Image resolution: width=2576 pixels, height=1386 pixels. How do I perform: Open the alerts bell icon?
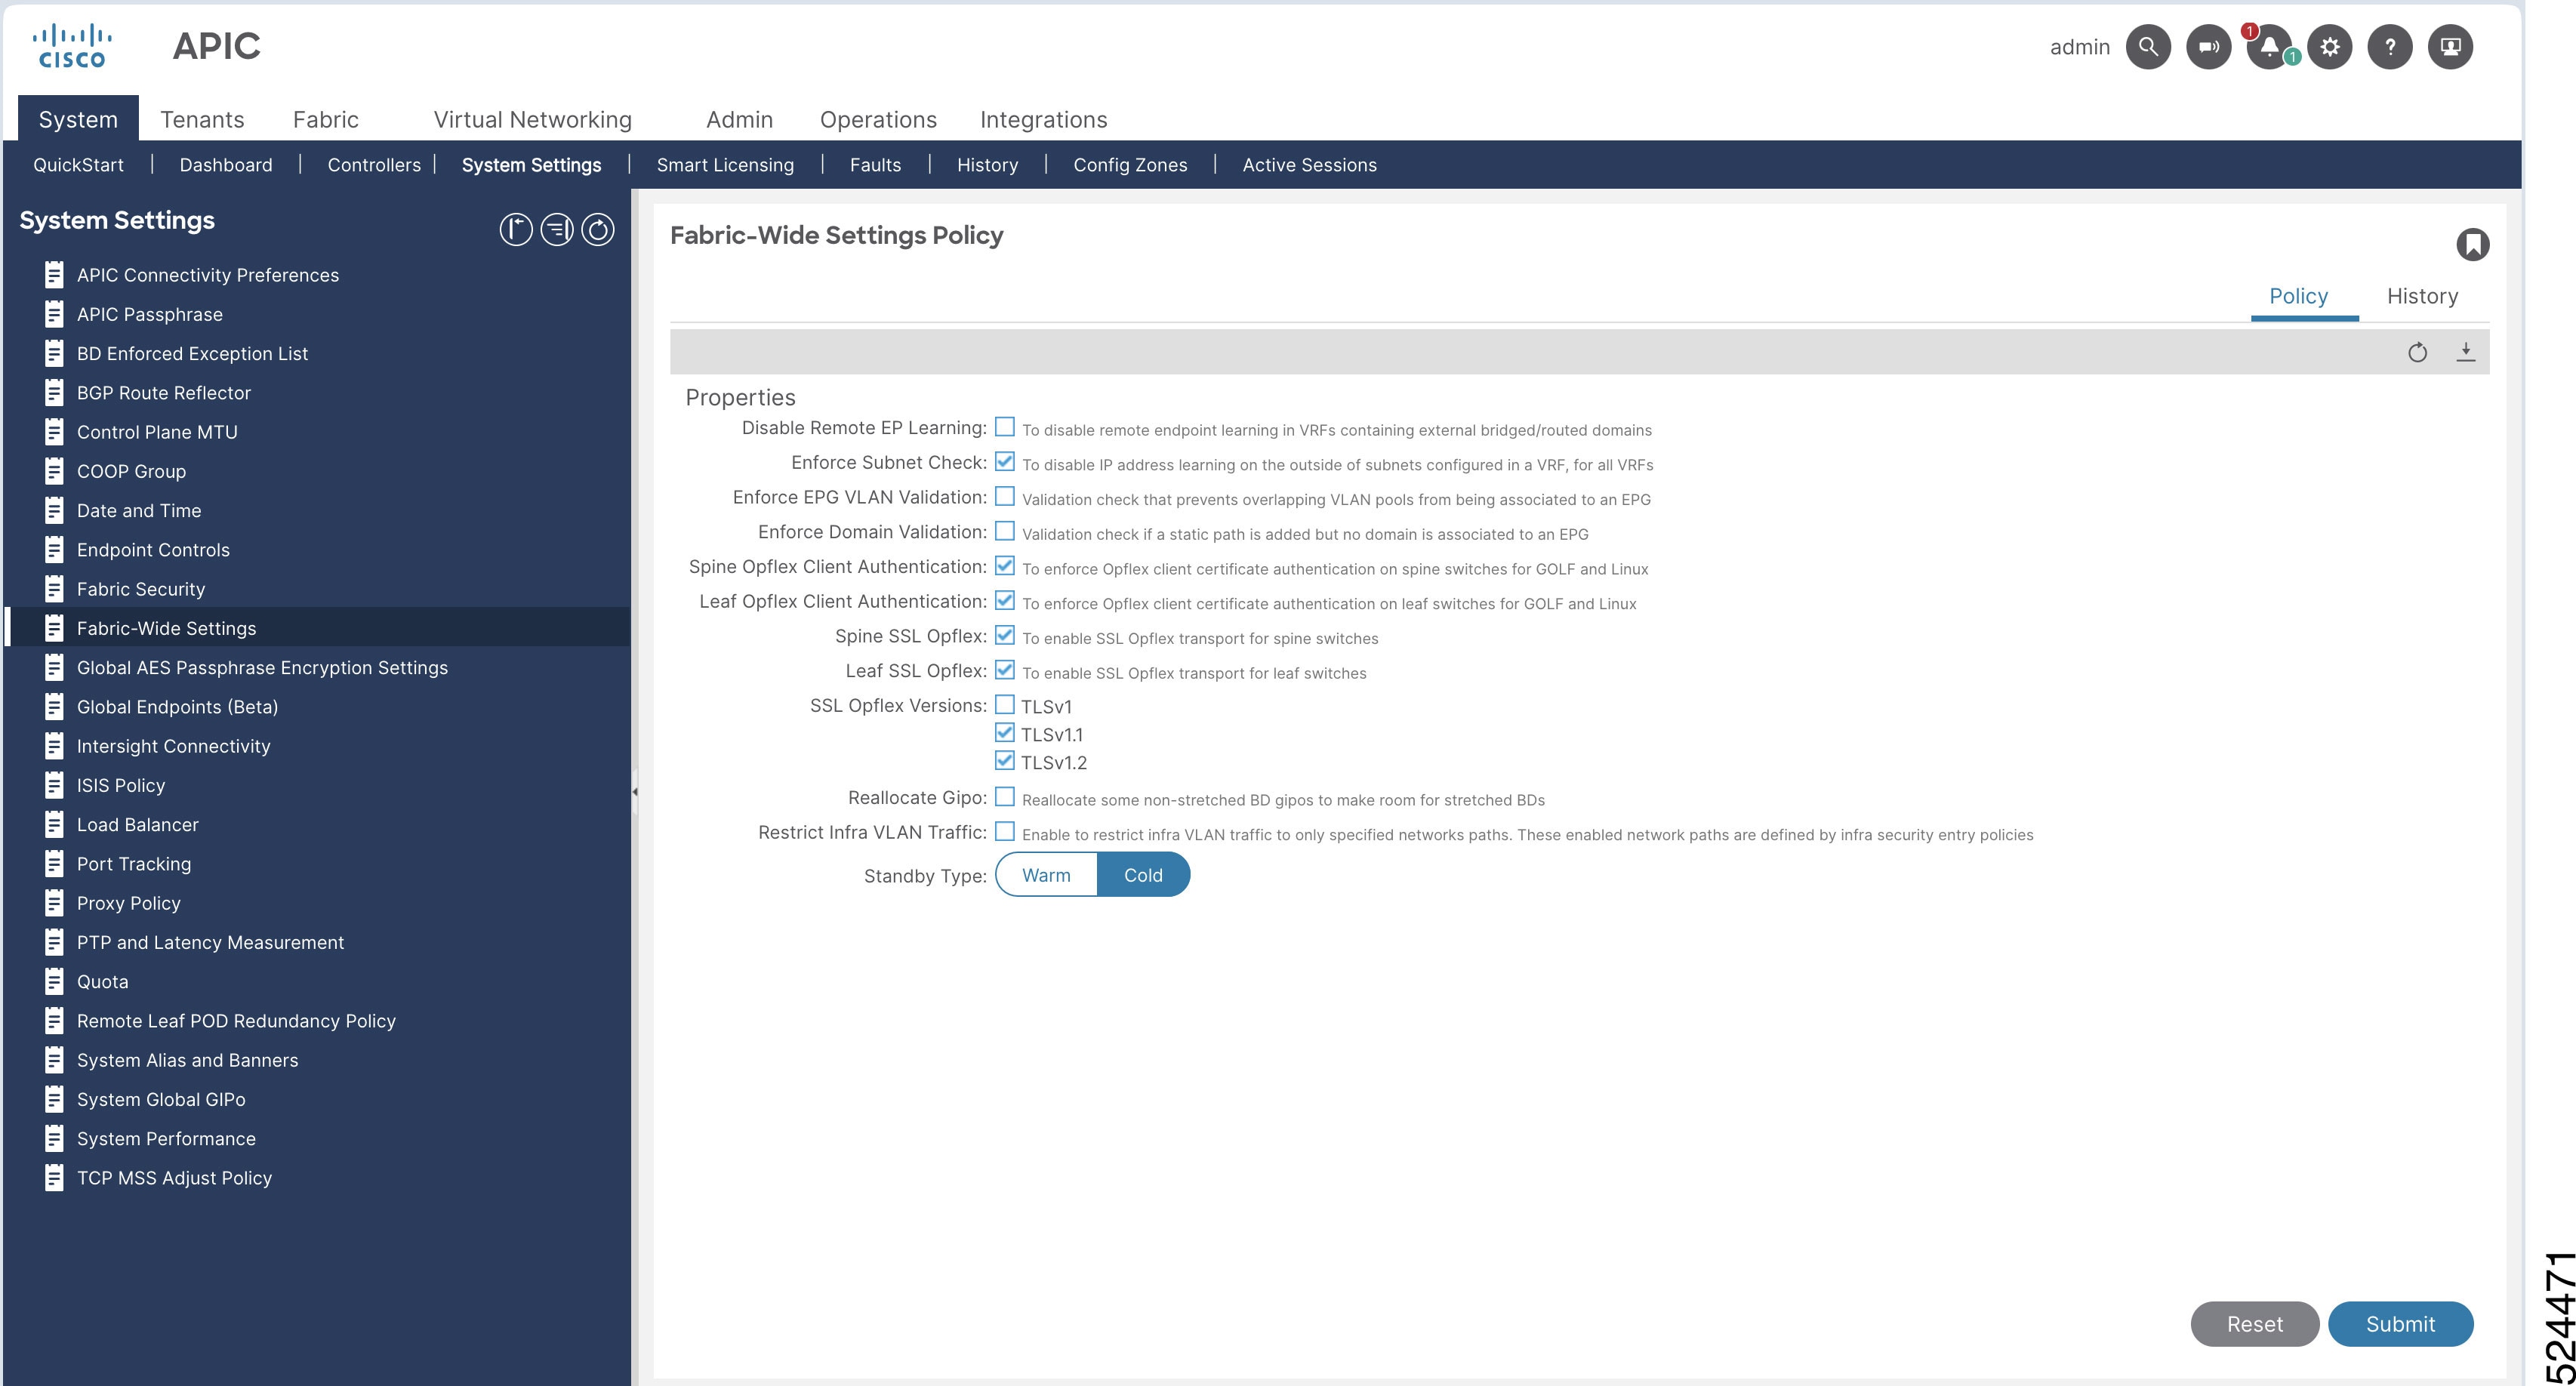(x=2268, y=47)
